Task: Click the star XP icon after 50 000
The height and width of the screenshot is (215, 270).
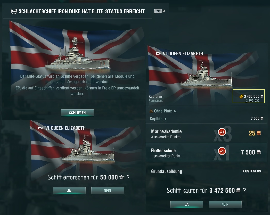Action: point(122,177)
